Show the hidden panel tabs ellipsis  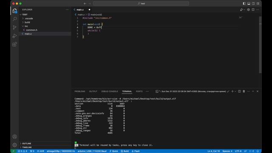coord(147,91)
